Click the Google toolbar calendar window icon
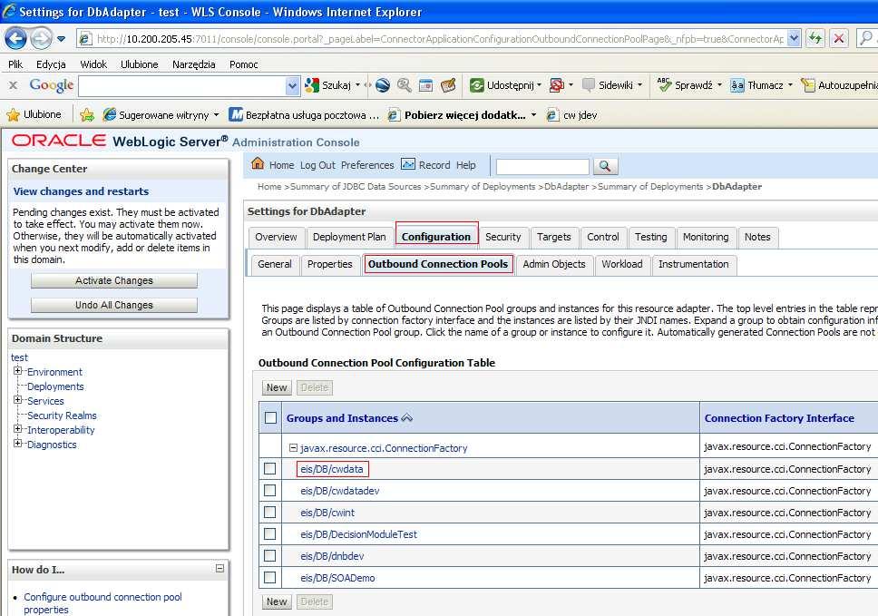878x616 pixels. pos(425,85)
